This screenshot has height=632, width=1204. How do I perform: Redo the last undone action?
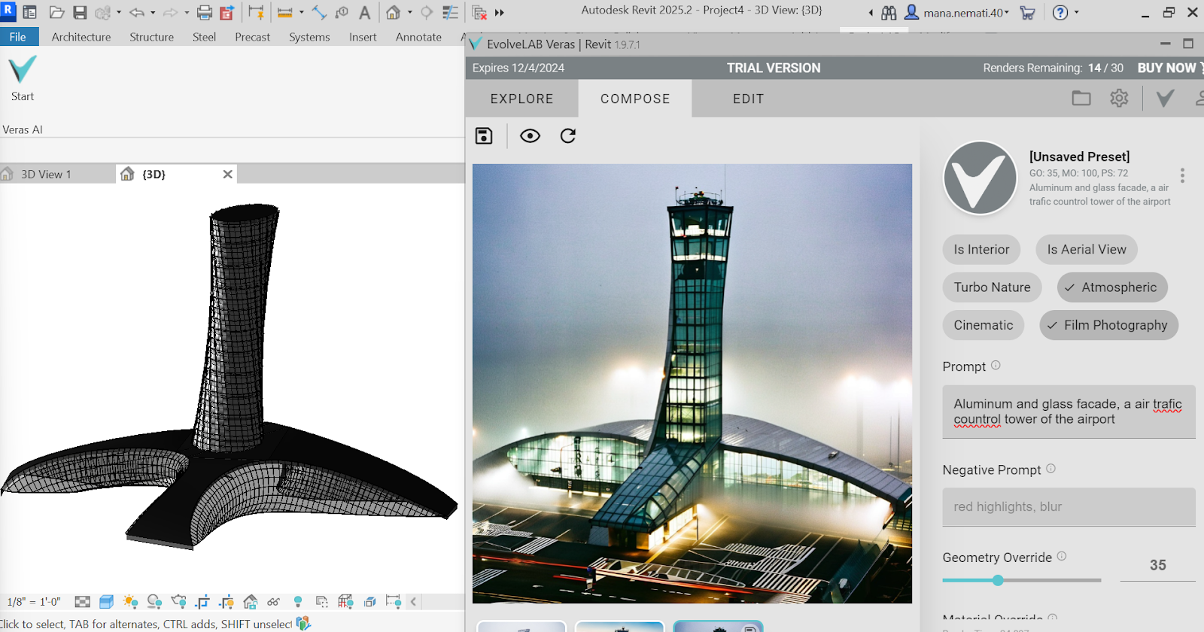point(171,13)
